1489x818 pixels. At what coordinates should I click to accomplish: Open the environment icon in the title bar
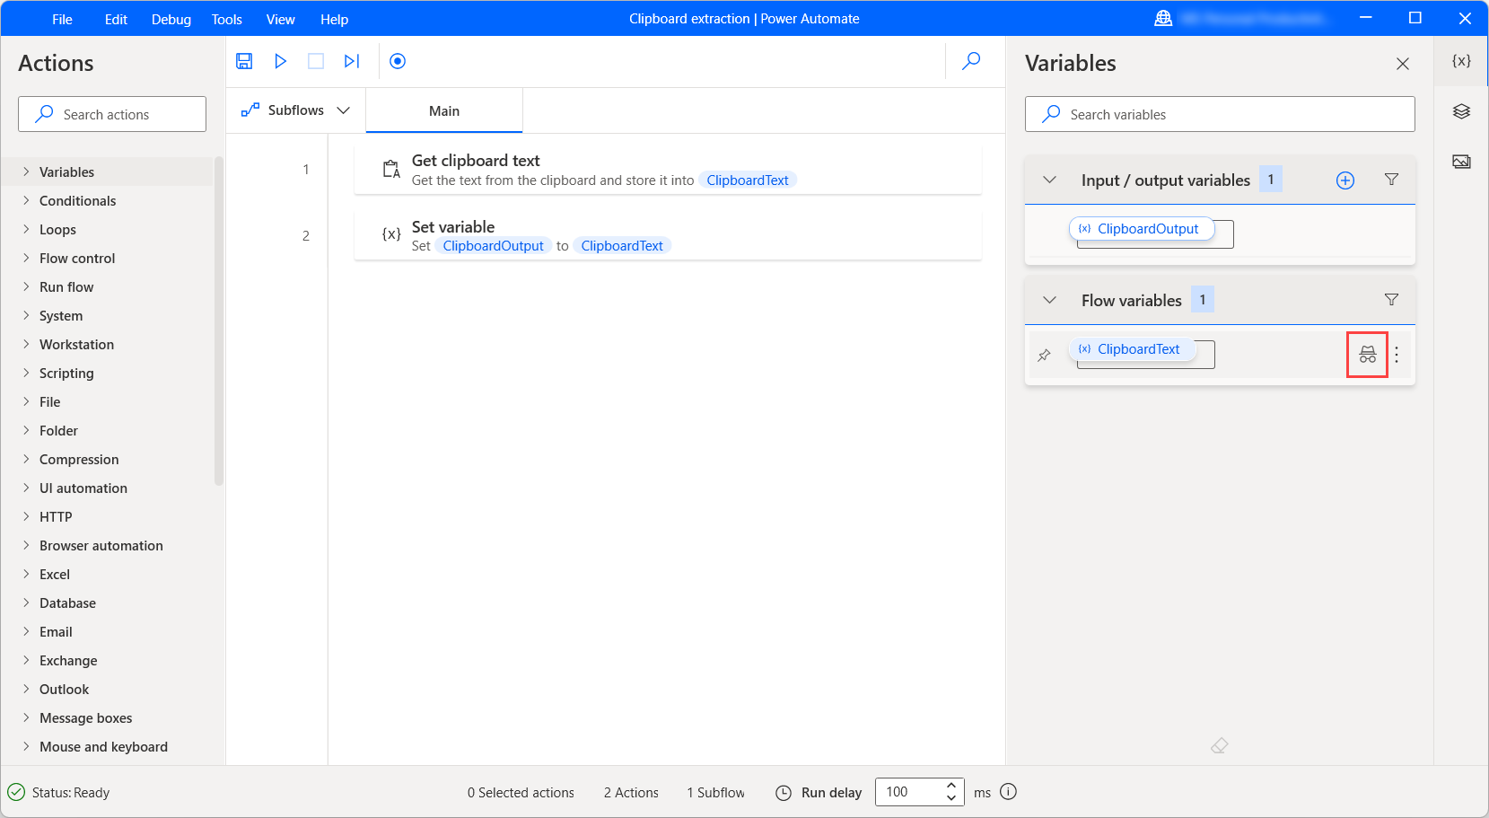(1163, 18)
